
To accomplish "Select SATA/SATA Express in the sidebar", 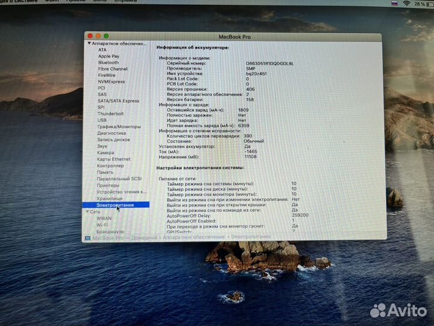I will 119,101.
